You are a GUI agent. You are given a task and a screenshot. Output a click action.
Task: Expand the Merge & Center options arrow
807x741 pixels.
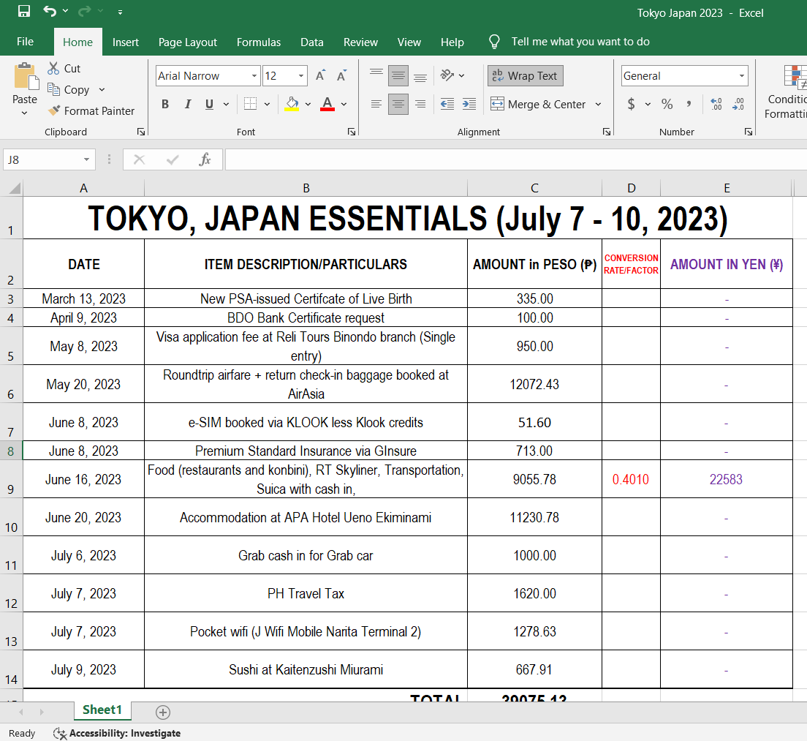598,104
